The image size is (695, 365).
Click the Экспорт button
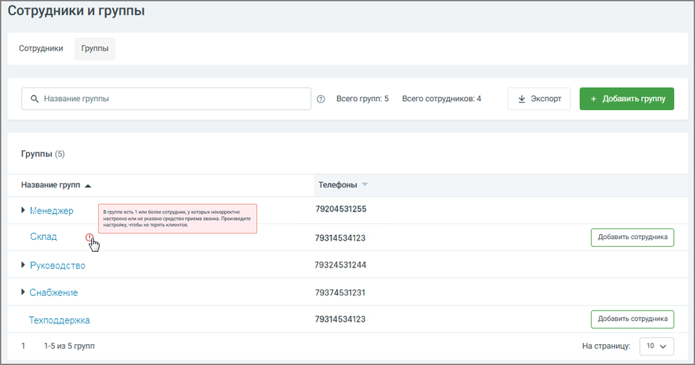pos(539,99)
